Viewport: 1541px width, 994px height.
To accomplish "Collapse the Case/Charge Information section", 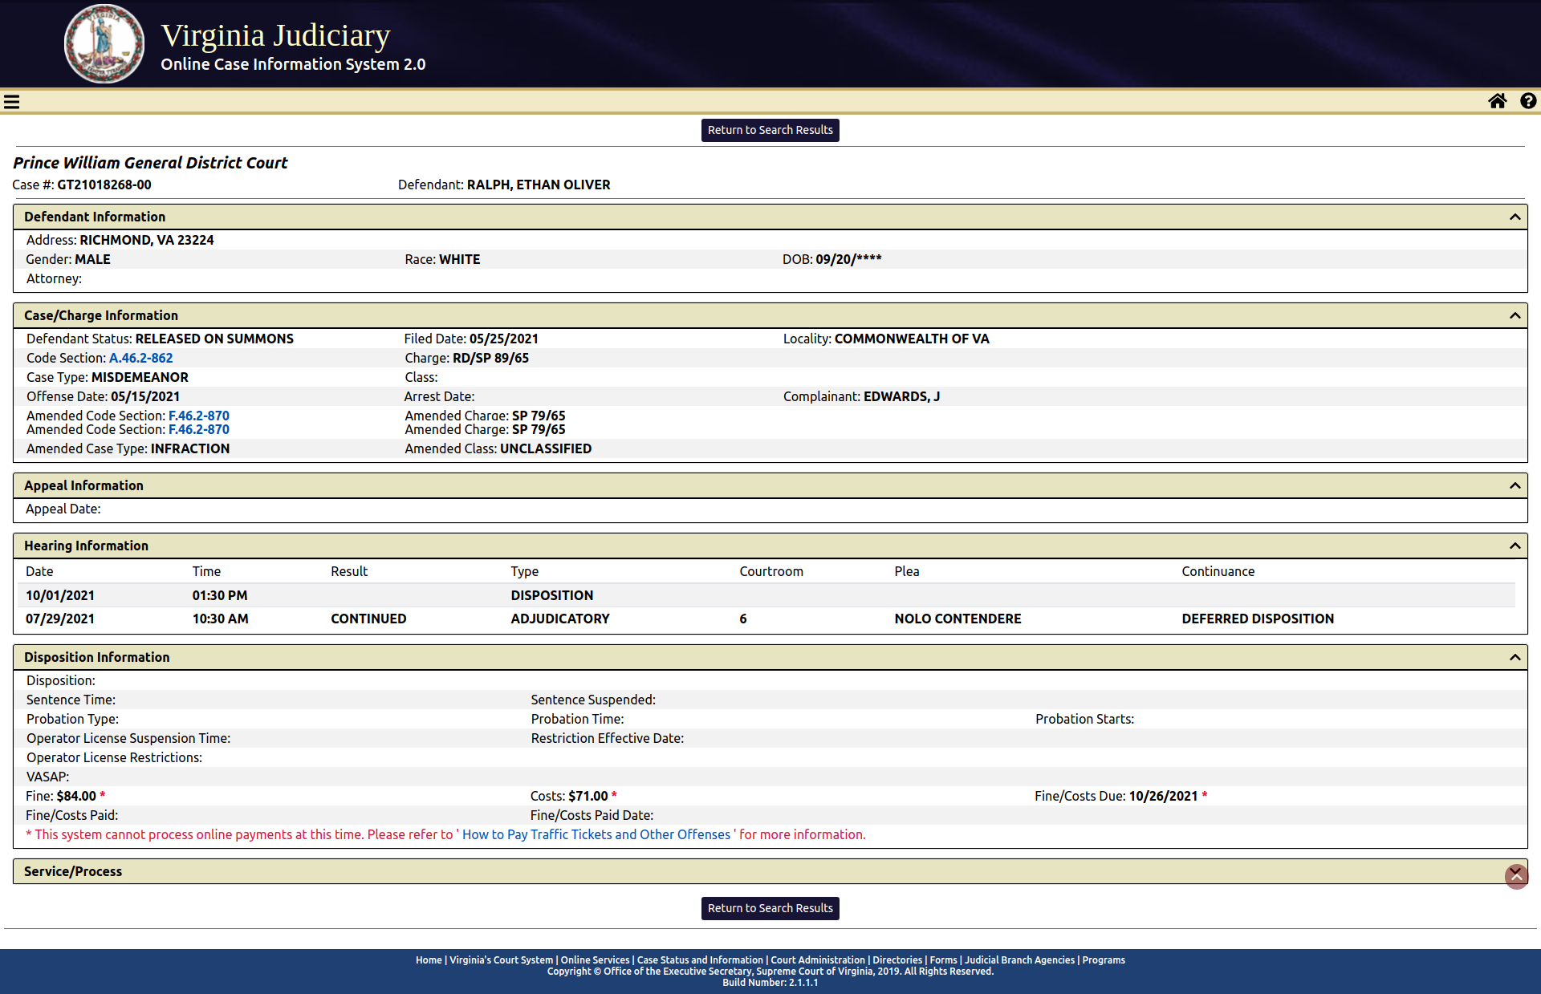I will [x=1515, y=315].
